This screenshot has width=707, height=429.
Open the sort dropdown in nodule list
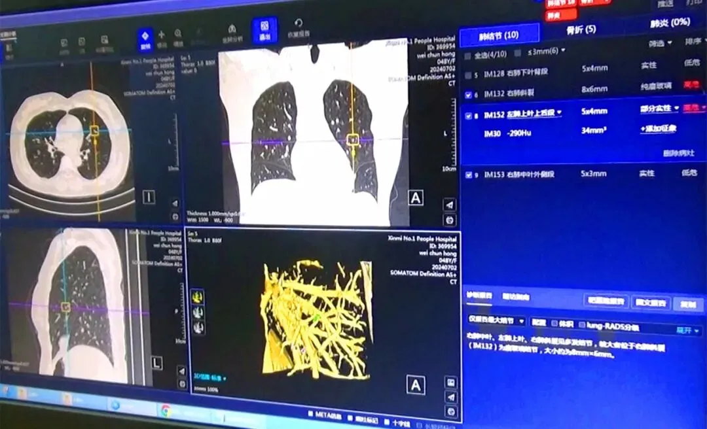pos(695,41)
